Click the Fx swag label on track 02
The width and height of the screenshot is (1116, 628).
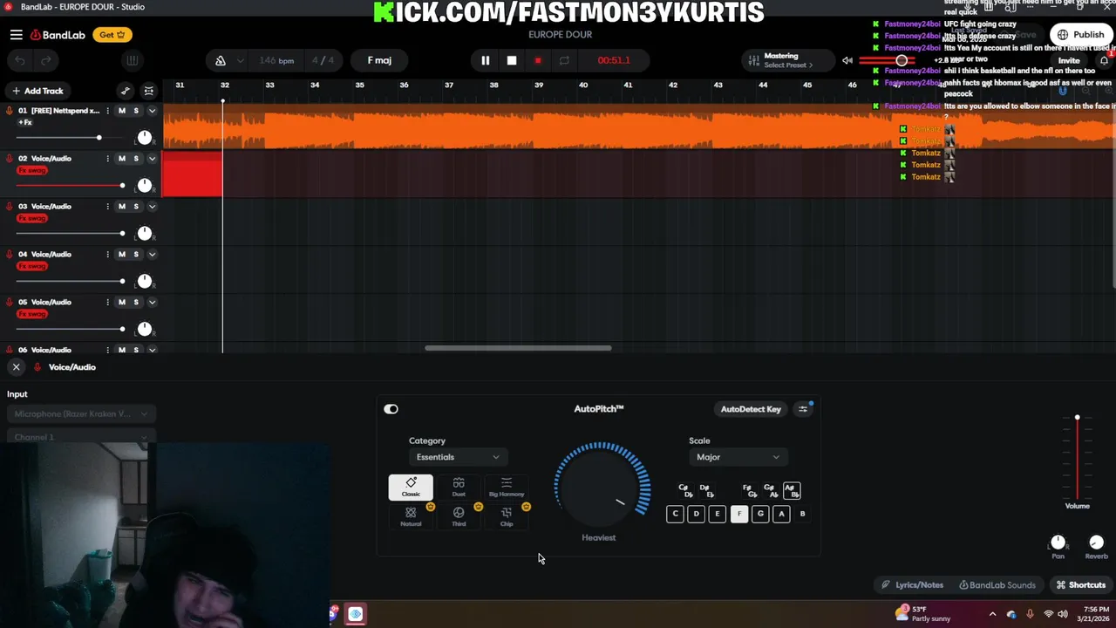point(32,170)
